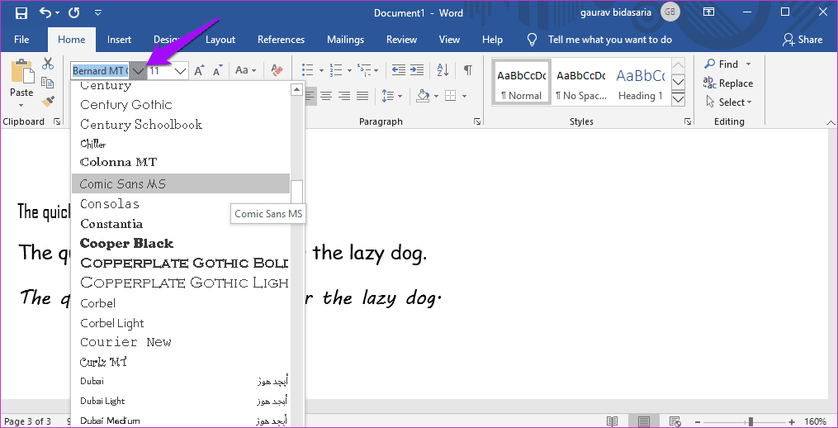Click Replace in the Editing group
Screen dimensions: 838x428
coord(728,83)
